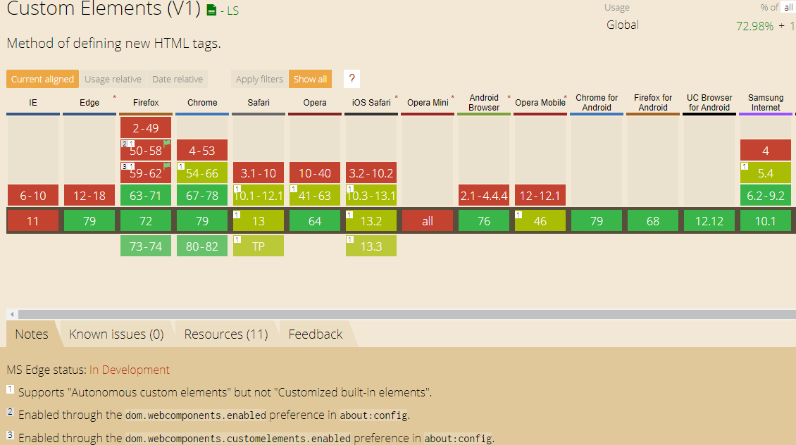Click Firefox current version 72 cell
The image size is (796, 445).
click(x=146, y=220)
